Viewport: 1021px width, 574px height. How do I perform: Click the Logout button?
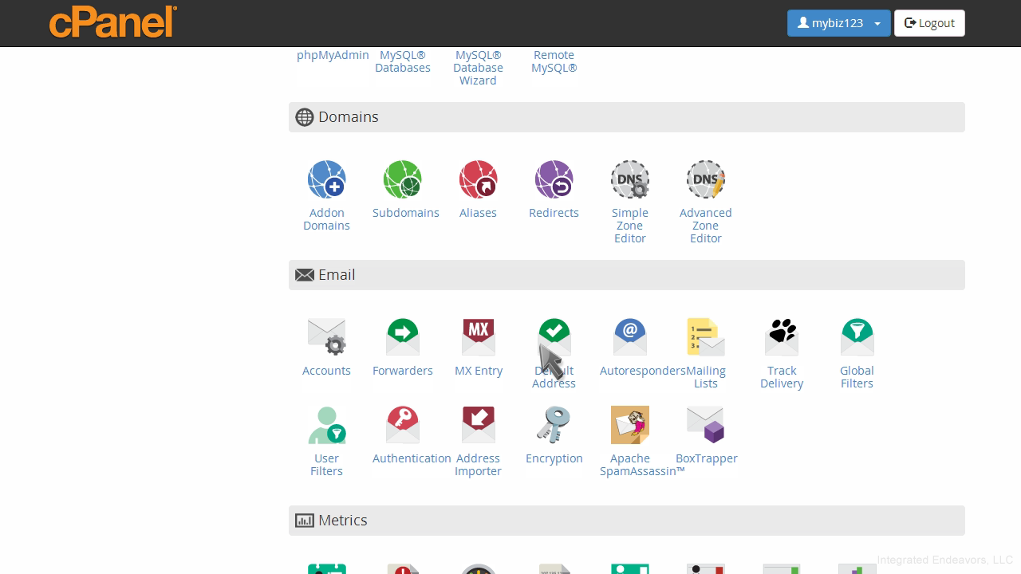click(x=929, y=23)
